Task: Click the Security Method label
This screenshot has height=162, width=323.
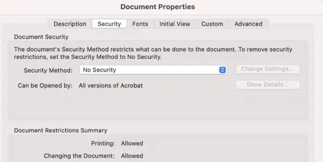Action: 48,70
